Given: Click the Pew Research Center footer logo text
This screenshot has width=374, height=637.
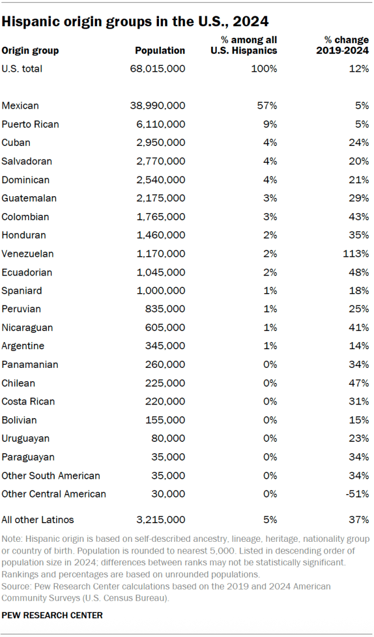Looking at the screenshot, I should coord(53,615).
